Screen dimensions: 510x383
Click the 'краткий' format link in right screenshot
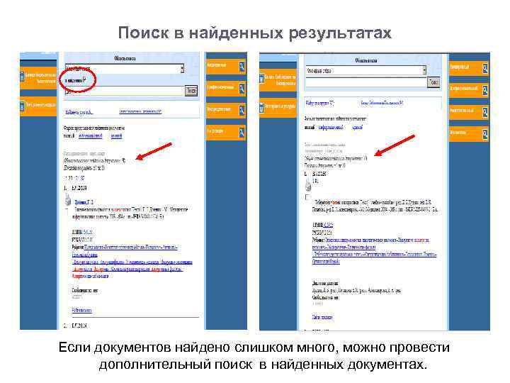click(357, 128)
